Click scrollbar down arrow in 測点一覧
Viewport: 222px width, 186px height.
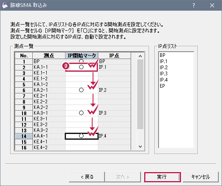click(x=140, y=147)
